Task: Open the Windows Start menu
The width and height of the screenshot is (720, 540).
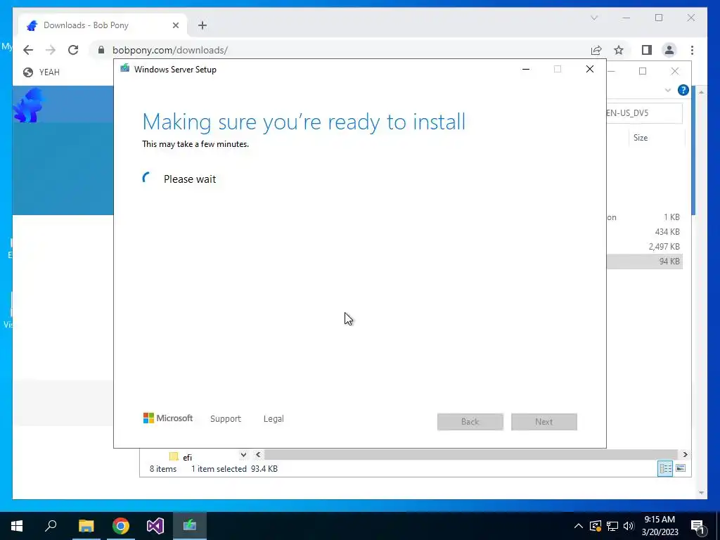Action: 17,526
